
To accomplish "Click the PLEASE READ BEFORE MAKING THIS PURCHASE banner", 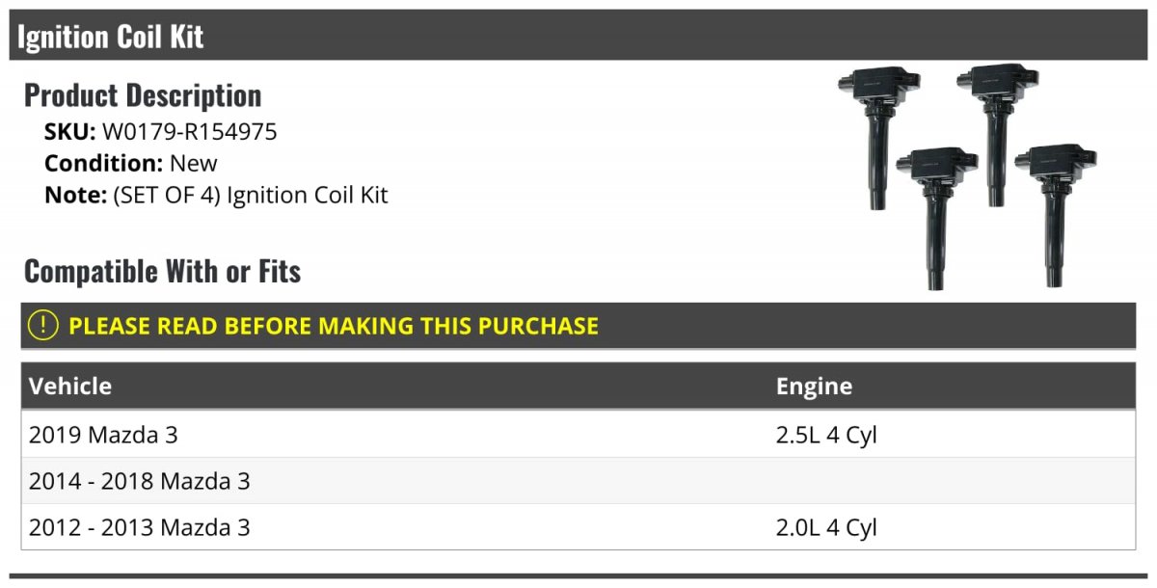I will [578, 326].
